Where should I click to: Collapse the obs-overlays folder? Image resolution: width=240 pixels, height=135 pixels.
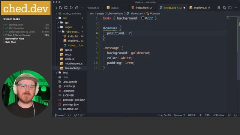(70, 31)
